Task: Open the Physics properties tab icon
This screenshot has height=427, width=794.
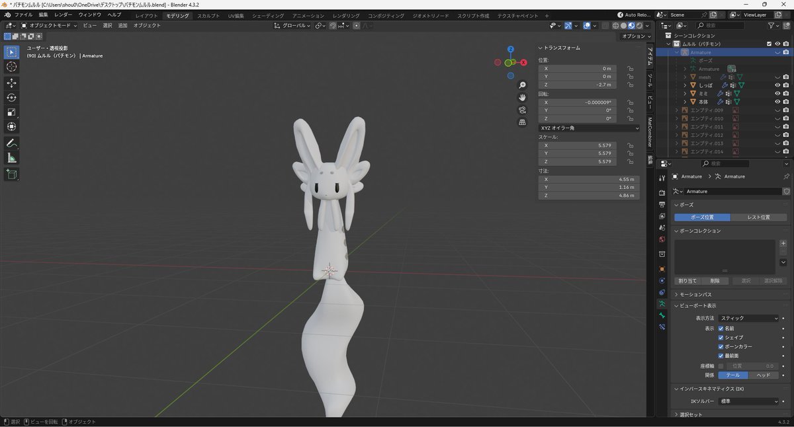Action: [x=662, y=281]
